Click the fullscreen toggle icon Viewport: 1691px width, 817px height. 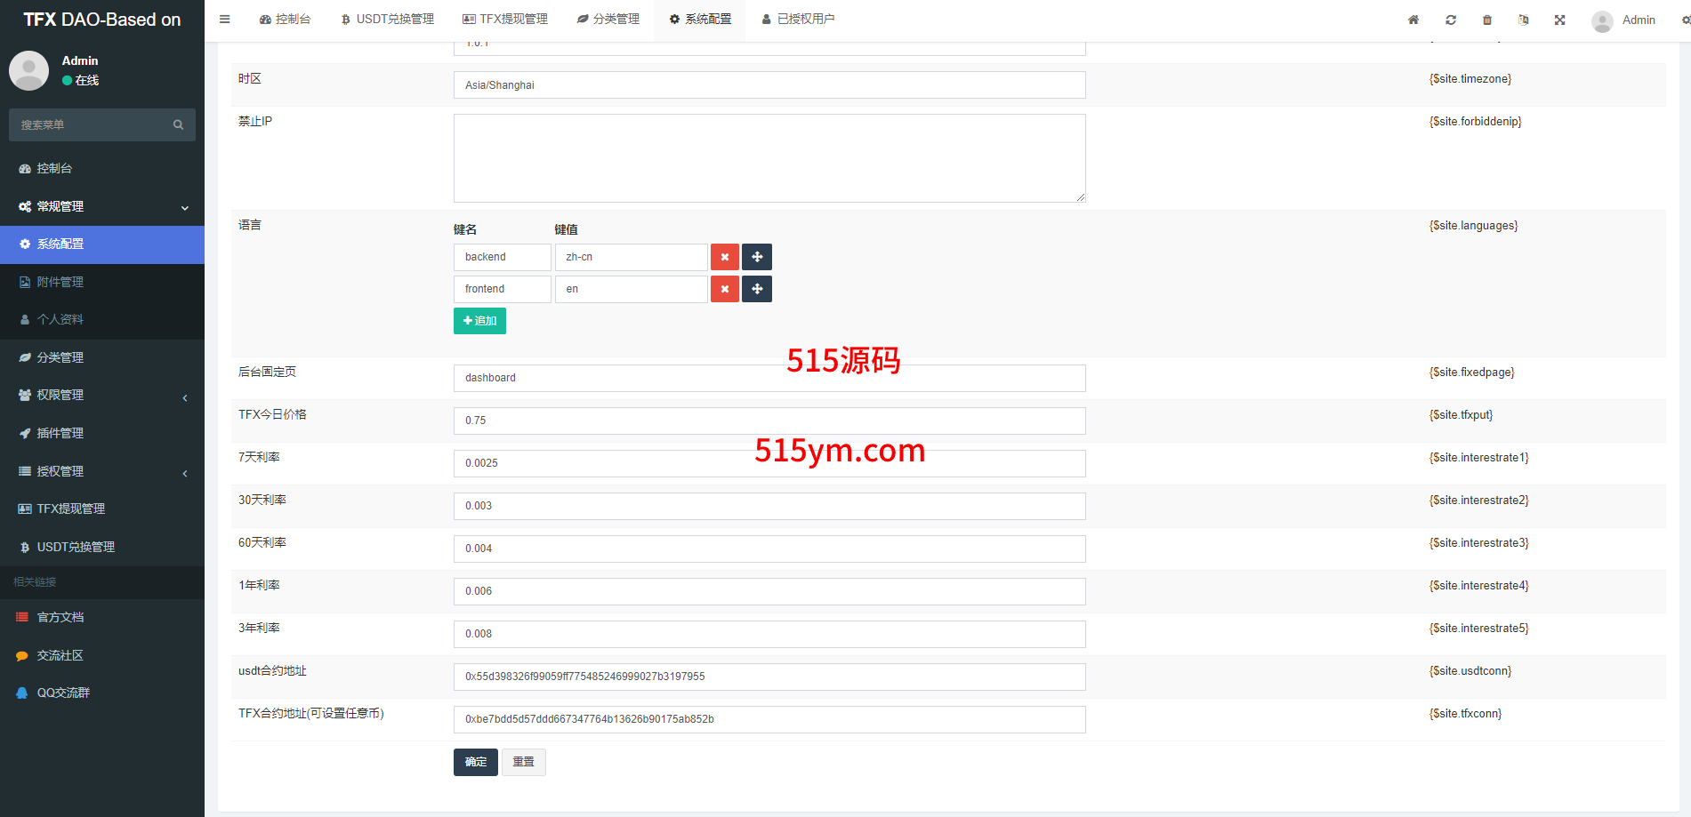1559,20
